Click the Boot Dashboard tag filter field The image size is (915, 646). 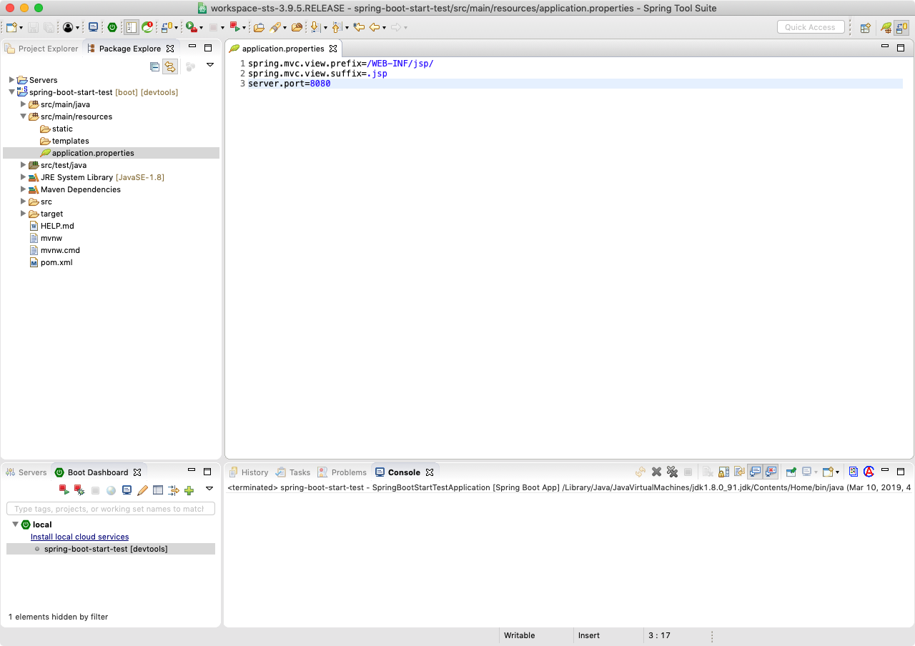[110, 509]
